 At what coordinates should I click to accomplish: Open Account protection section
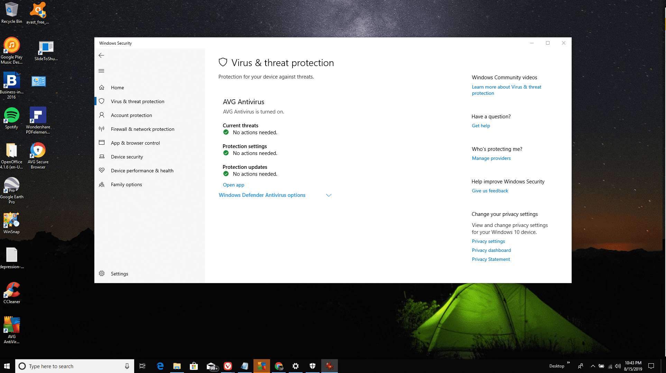pyautogui.click(x=150, y=115)
